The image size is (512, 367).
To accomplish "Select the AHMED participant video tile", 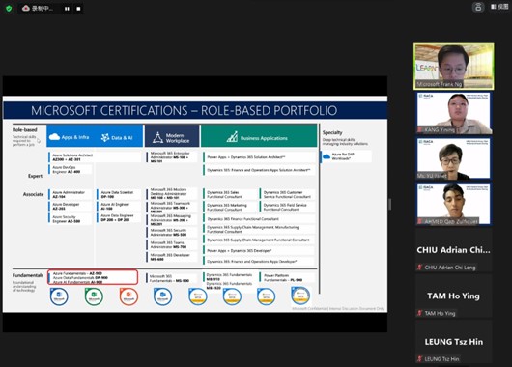I will 453,204.
